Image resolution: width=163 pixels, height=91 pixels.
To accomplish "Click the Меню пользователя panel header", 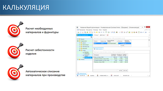I will point(84,35).
